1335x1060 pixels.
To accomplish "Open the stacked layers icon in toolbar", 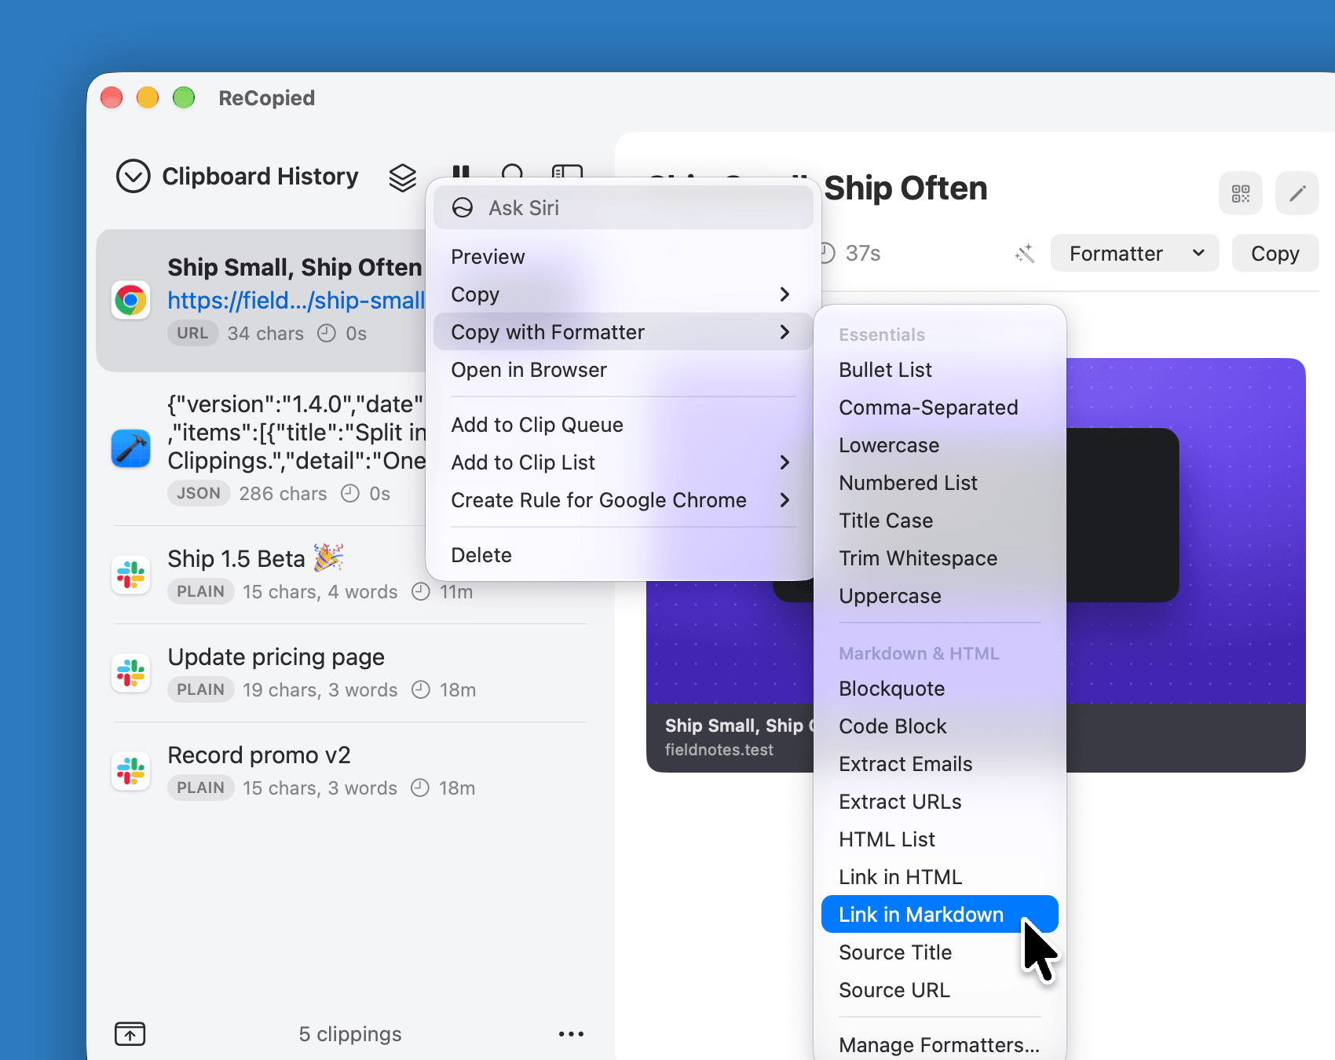I will click(403, 177).
